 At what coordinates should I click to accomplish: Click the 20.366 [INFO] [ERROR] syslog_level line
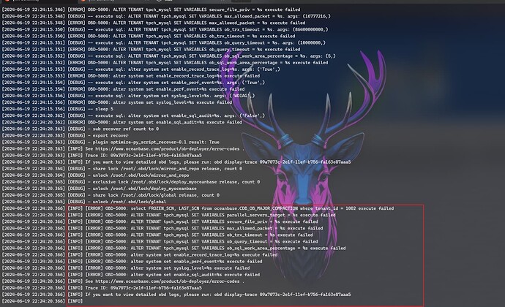(x=126, y=268)
